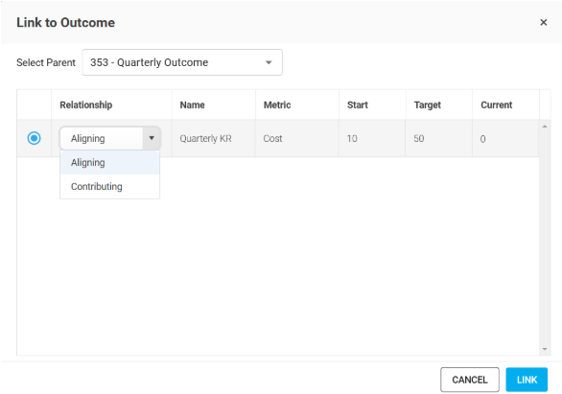Click the Aligning relationship combo box
The height and width of the screenshot is (394, 562).
coord(109,138)
